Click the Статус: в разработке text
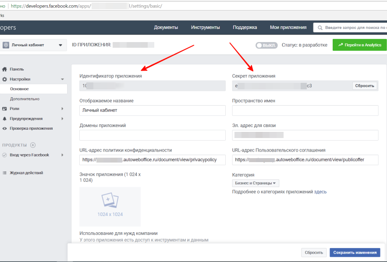Image resolution: width=387 pixels, height=262 pixels. click(304, 45)
